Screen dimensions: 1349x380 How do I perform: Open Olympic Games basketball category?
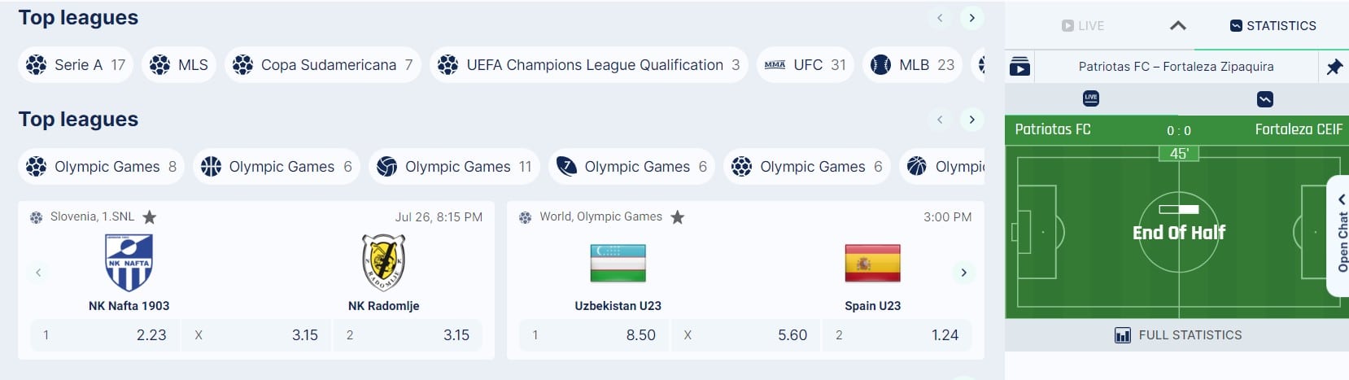pyautogui.click(x=276, y=167)
